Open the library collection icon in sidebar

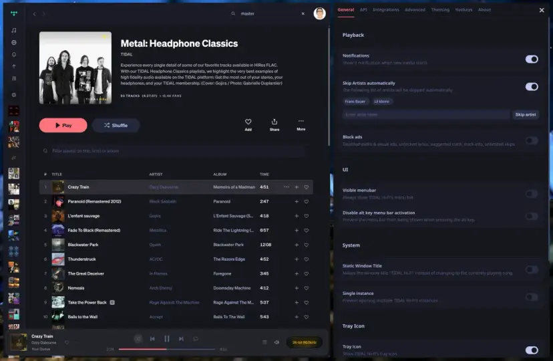click(x=14, y=78)
